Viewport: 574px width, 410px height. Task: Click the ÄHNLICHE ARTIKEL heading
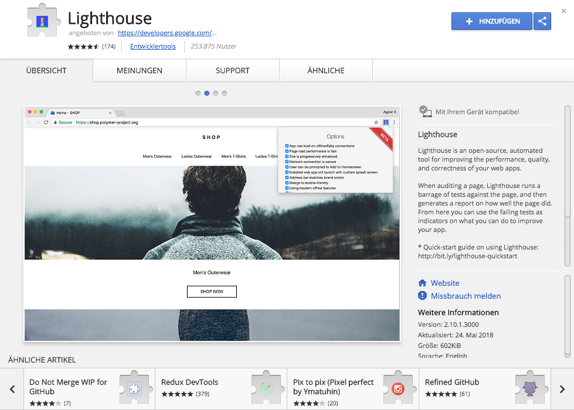coord(42,360)
